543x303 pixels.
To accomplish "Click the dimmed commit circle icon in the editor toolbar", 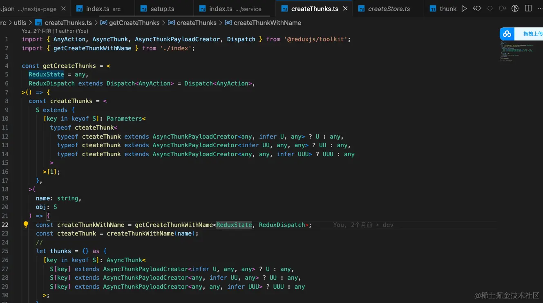I will (x=490, y=9).
